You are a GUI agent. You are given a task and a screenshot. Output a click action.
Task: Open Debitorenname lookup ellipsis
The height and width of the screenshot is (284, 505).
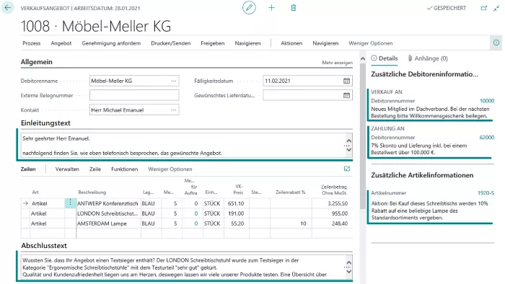(x=174, y=81)
